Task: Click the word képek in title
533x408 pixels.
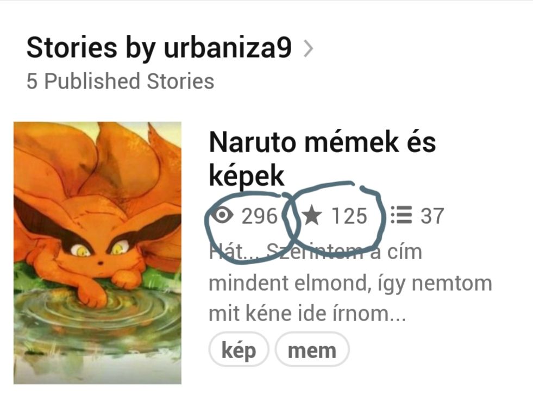Action: tap(247, 177)
